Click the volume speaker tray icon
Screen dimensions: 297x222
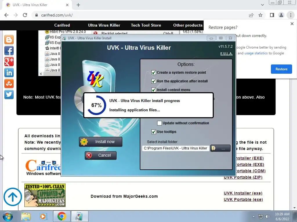point(268,217)
